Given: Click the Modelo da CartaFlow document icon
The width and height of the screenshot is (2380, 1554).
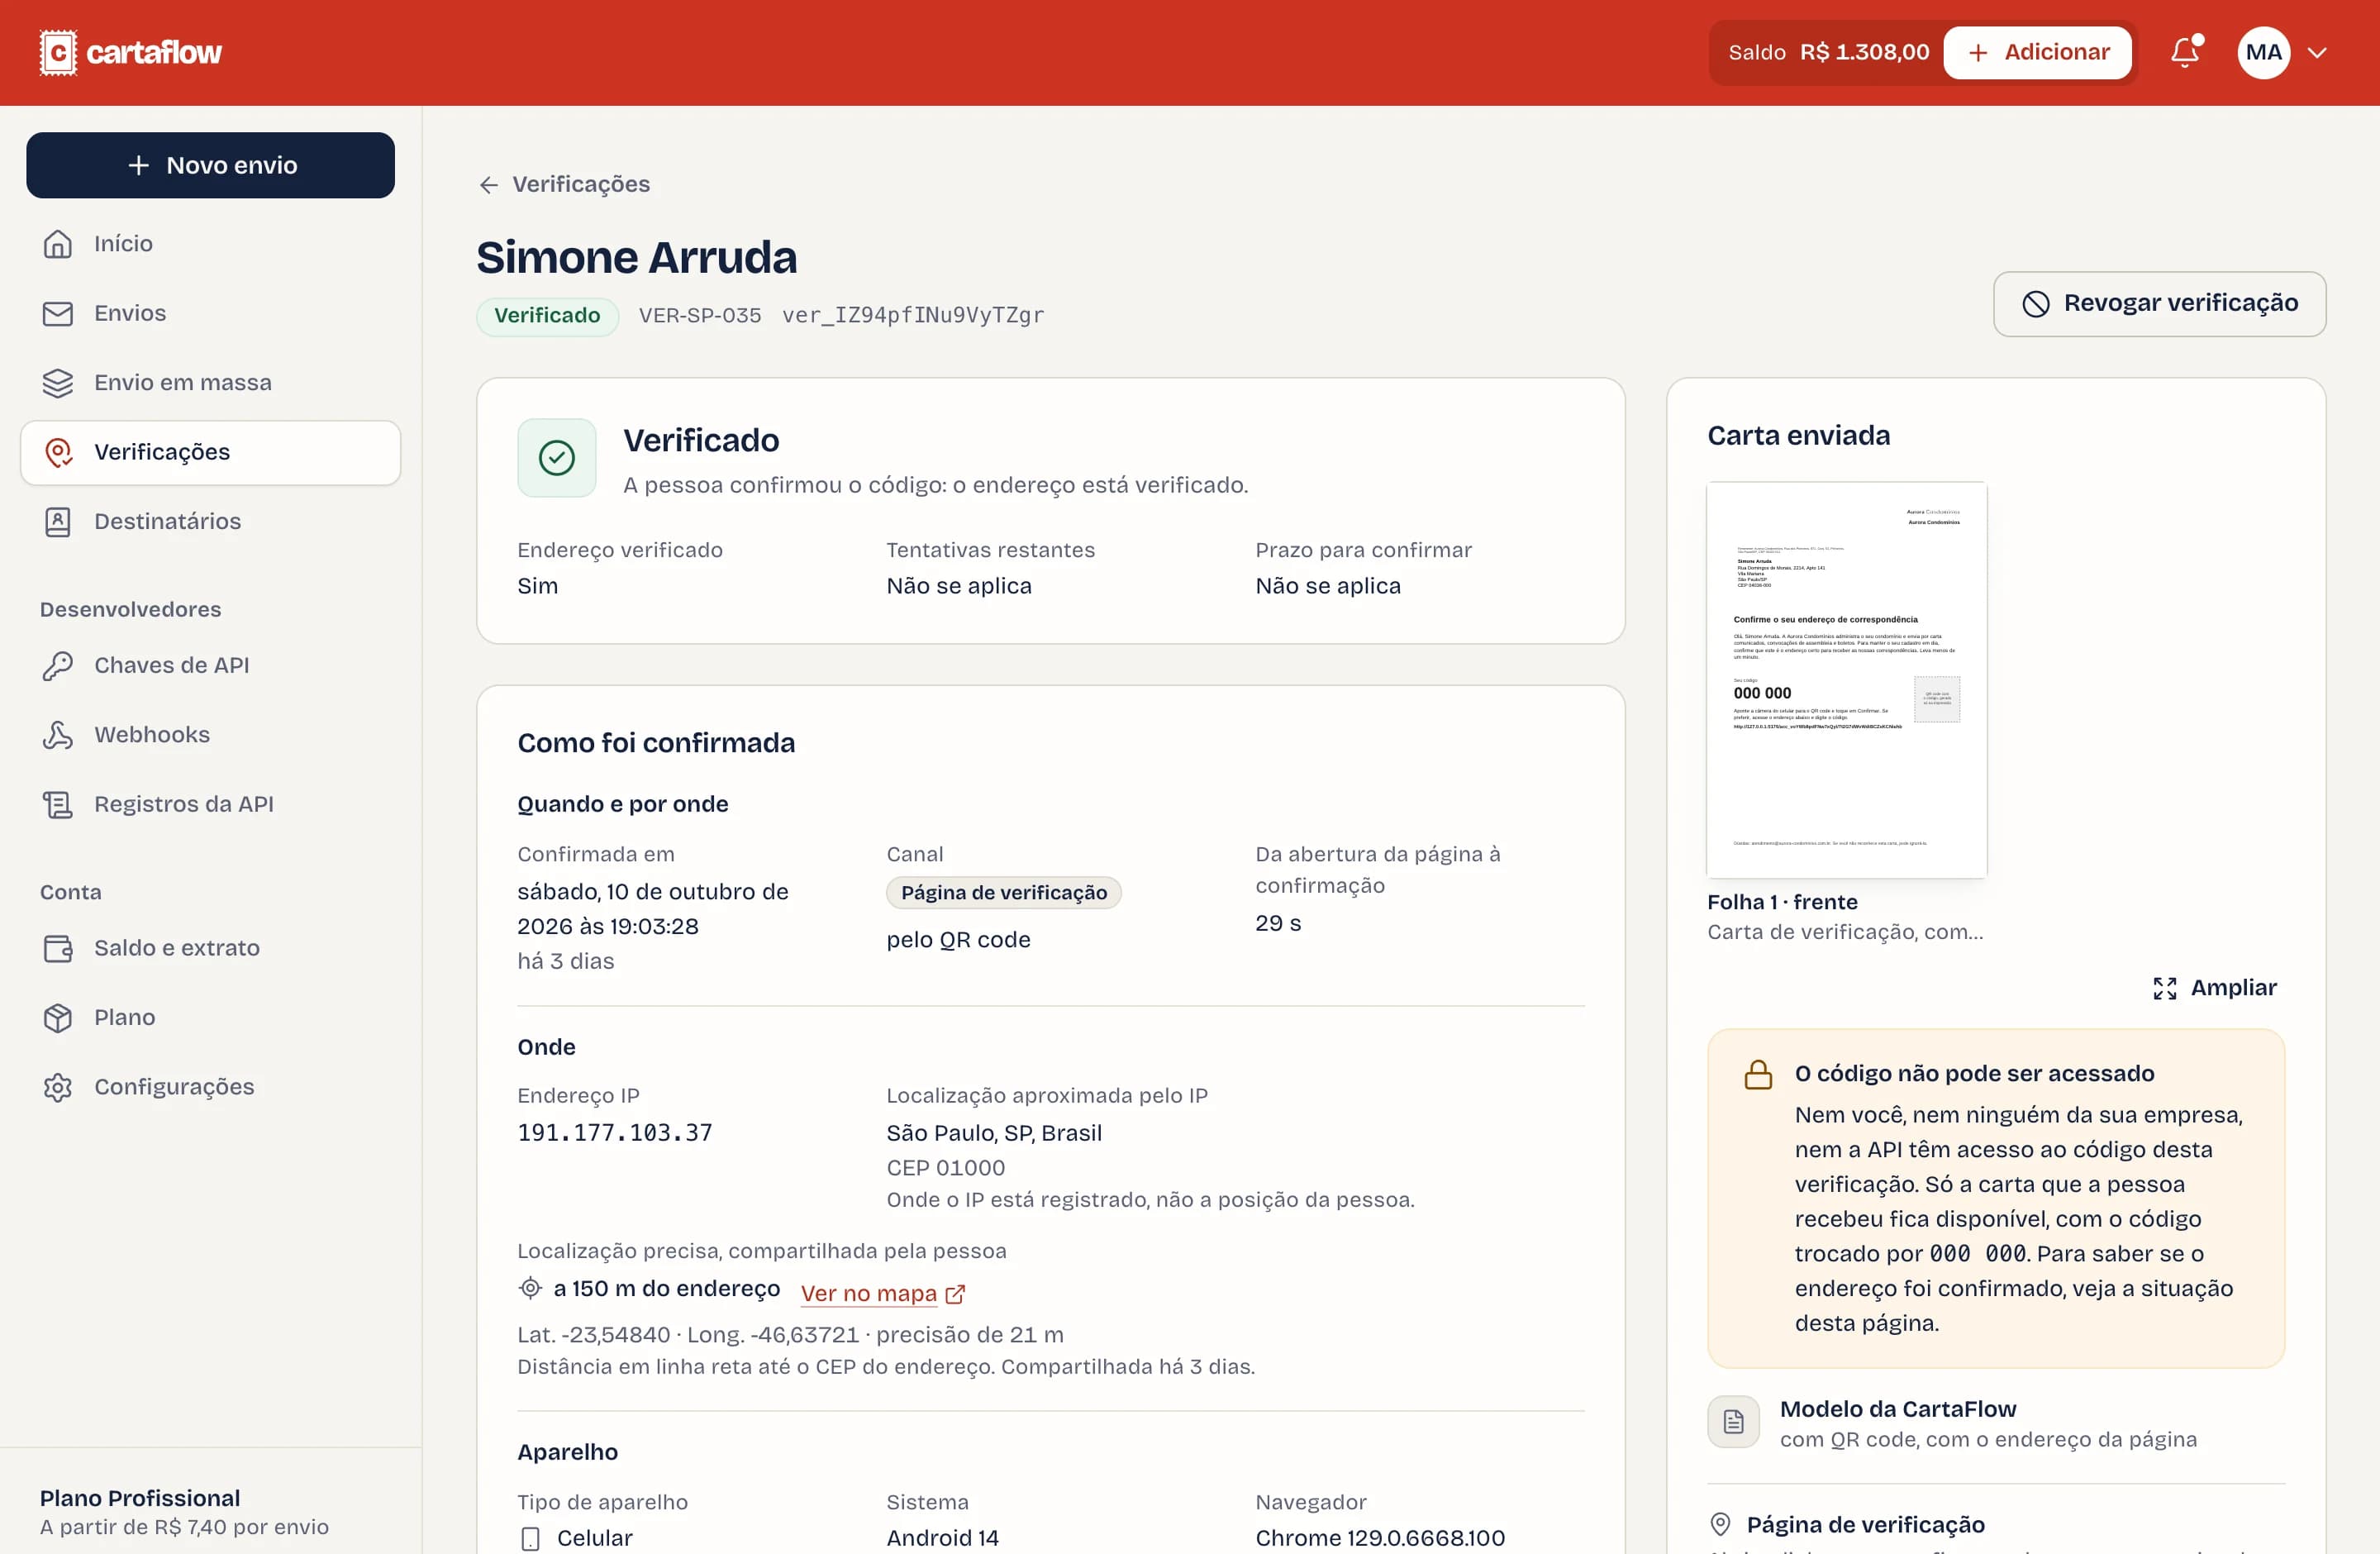Looking at the screenshot, I should (x=1733, y=1421).
